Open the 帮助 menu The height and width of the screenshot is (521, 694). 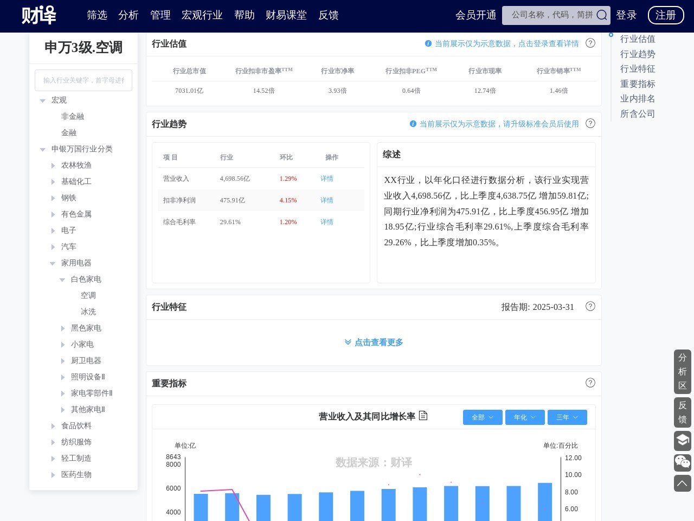coord(245,15)
